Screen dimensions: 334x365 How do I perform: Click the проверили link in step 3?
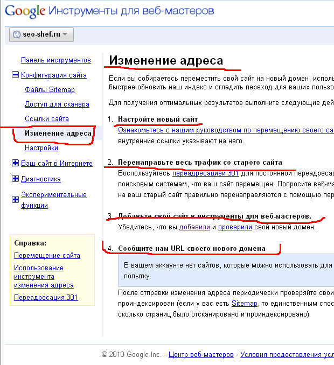click(236, 227)
